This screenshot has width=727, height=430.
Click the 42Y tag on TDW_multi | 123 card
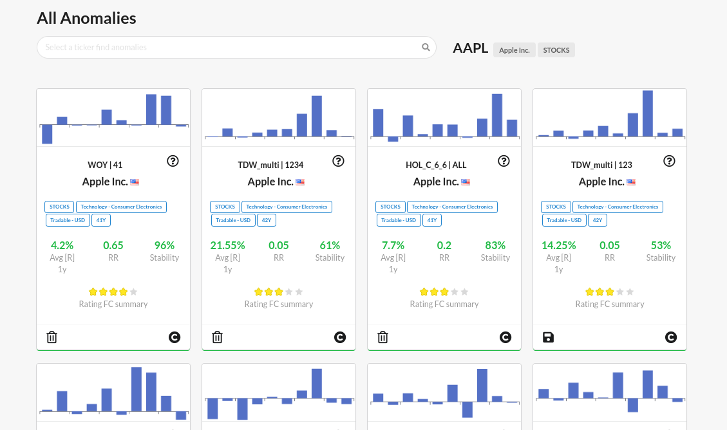click(x=598, y=220)
